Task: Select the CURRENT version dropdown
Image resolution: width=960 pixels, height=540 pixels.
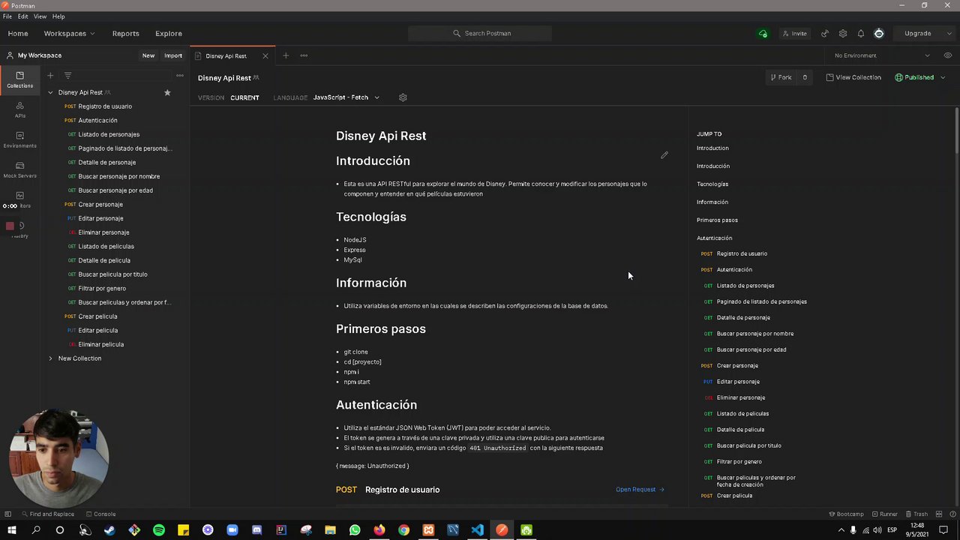Action: 244,97
